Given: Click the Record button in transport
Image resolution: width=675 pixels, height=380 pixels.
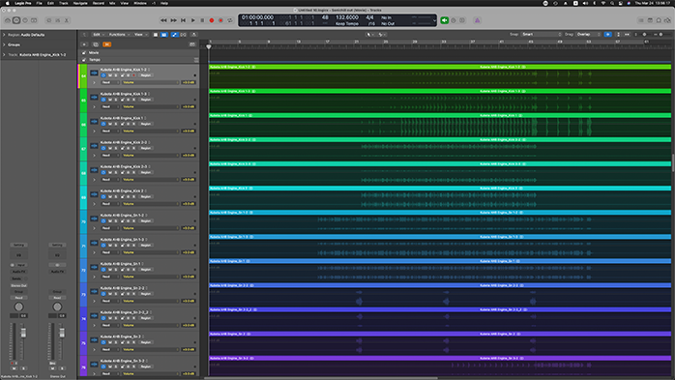Looking at the screenshot, I should [x=212, y=20].
